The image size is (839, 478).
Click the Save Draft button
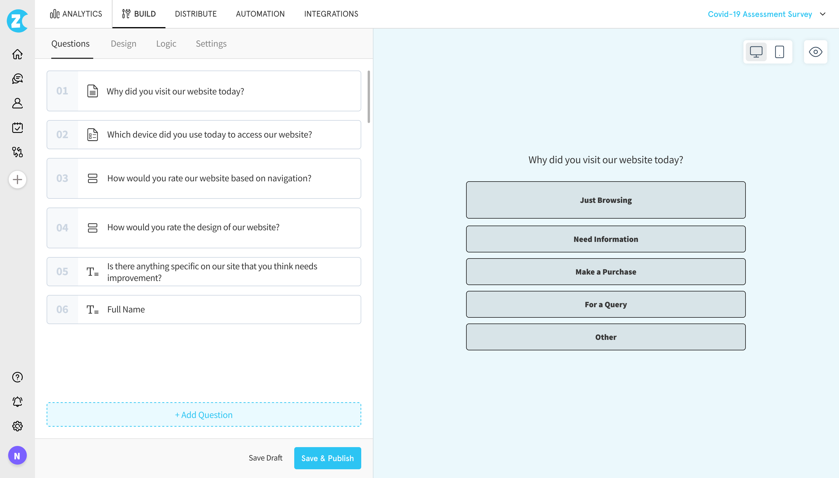(x=266, y=458)
